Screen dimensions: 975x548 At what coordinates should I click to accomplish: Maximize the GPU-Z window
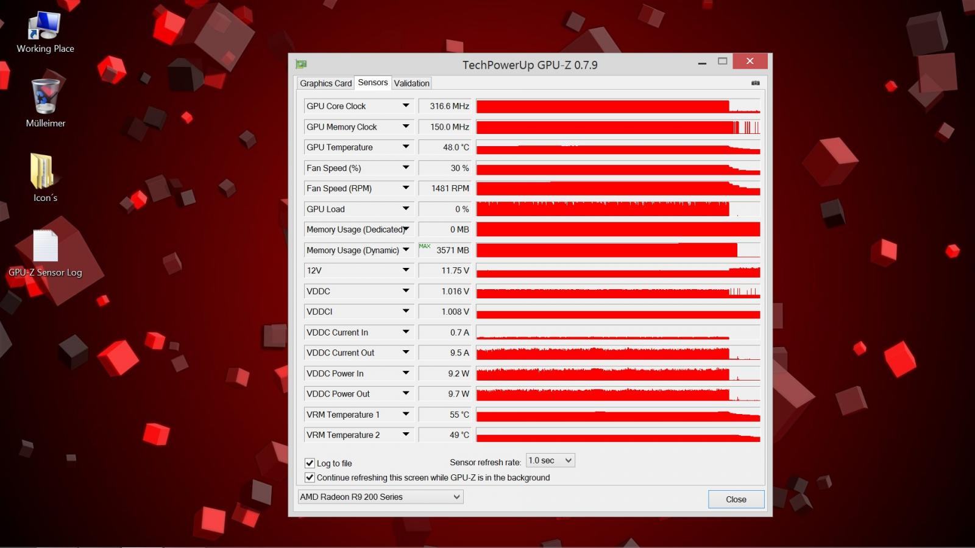pos(723,61)
